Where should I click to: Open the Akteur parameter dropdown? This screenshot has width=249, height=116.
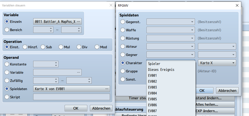217,46
